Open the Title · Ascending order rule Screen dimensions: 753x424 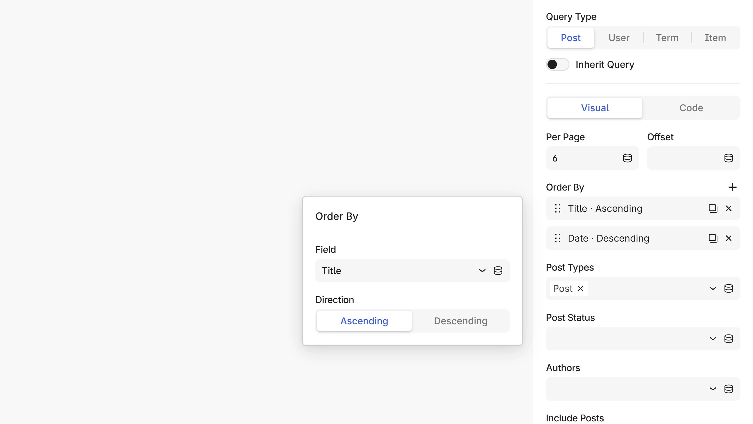click(643, 208)
